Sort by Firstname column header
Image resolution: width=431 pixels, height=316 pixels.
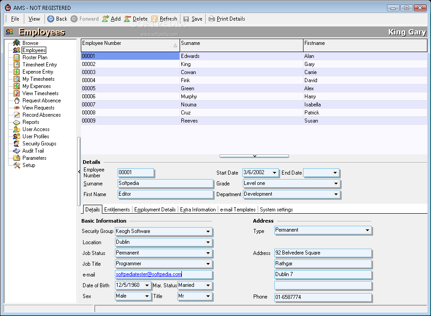(x=365, y=45)
